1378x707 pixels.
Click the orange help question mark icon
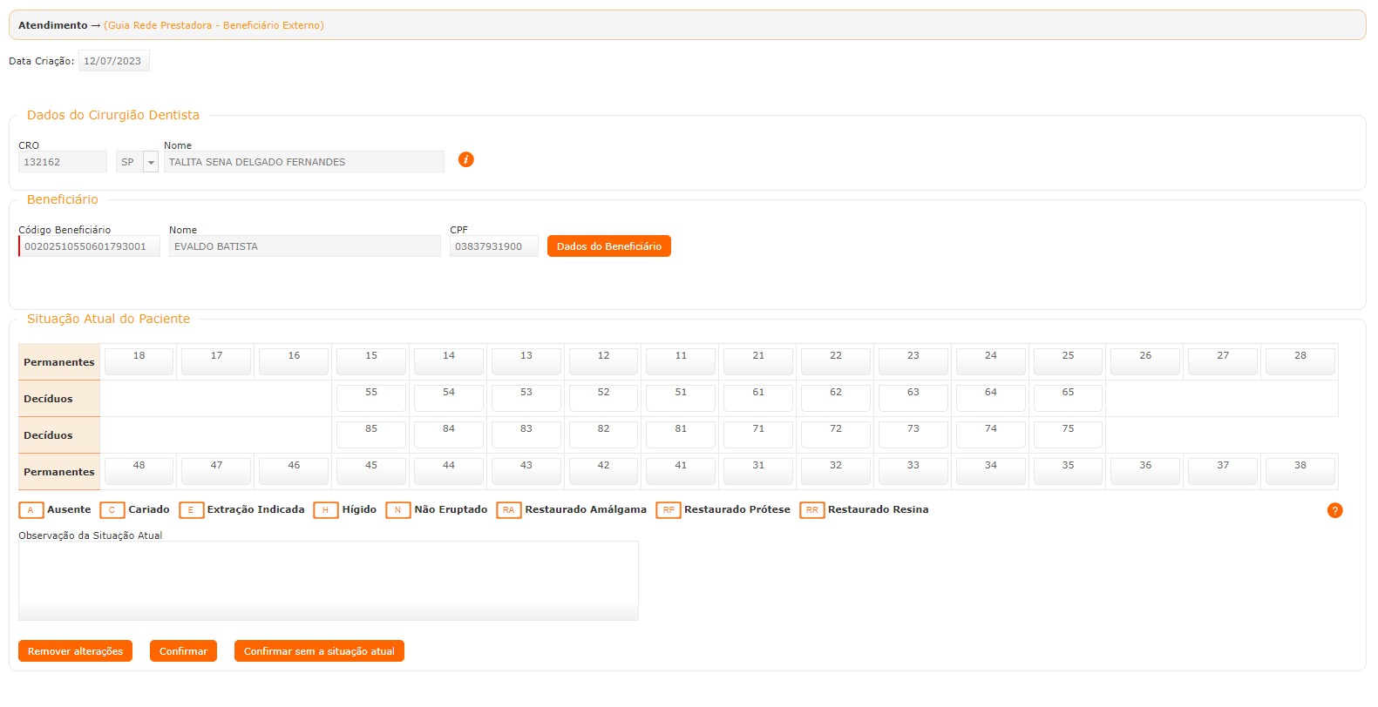(1334, 511)
